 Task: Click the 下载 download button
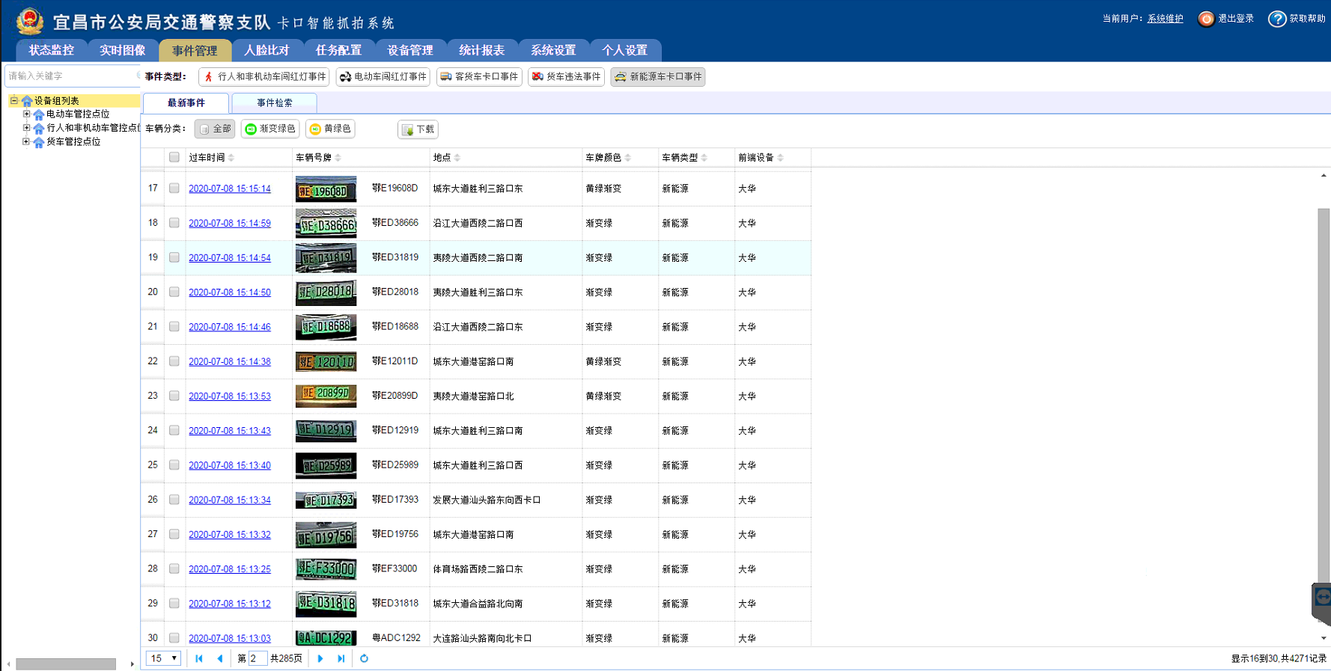[x=418, y=129]
